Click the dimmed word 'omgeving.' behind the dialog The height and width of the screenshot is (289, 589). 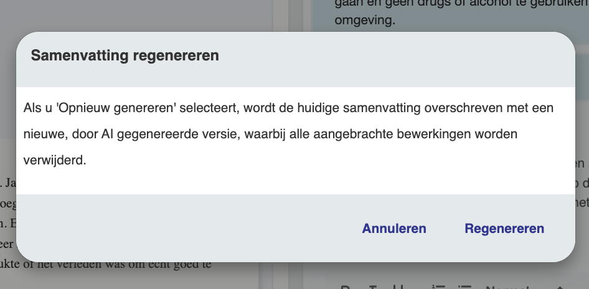365,20
